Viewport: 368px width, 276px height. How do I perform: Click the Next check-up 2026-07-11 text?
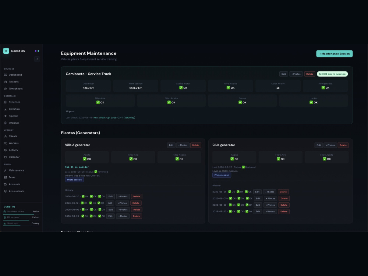point(114,118)
